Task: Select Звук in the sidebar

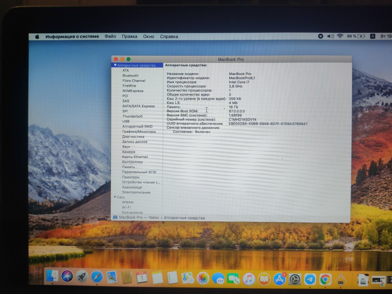Action: coord(126,146)
